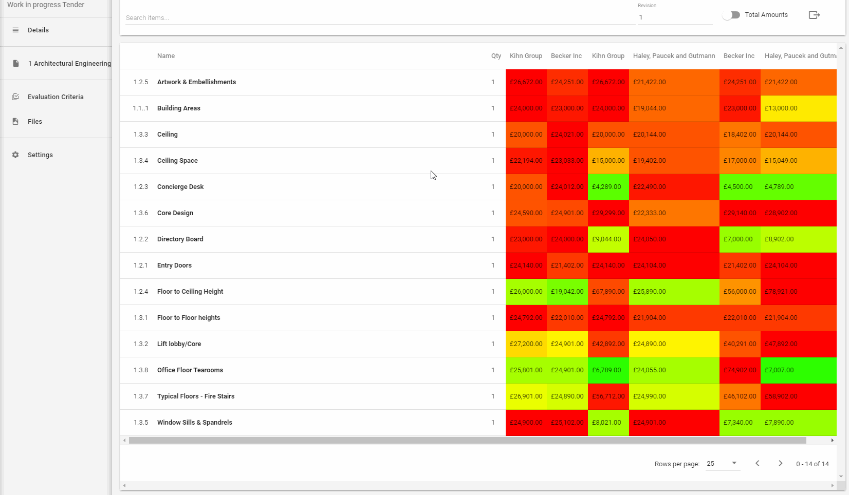Image resolution: width=849 pixels, height=495 pixels.
Task: Click inside the Search items field
Action: 308,17
